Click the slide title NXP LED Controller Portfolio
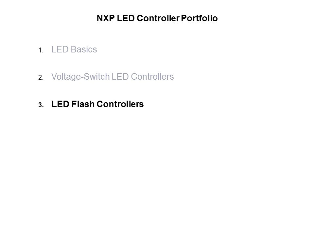 [x=157, y=19]
